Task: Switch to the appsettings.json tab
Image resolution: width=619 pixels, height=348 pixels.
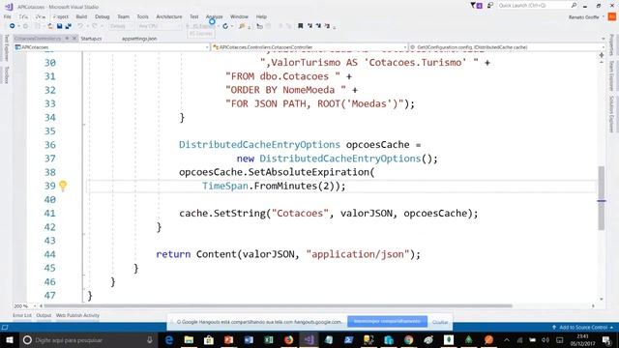Action: (139, 39)
